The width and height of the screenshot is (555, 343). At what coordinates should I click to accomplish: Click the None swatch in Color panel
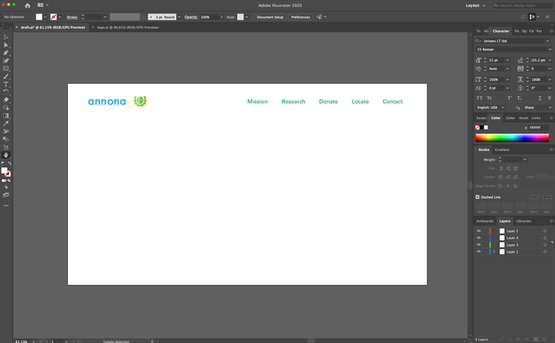coord(477,127)
